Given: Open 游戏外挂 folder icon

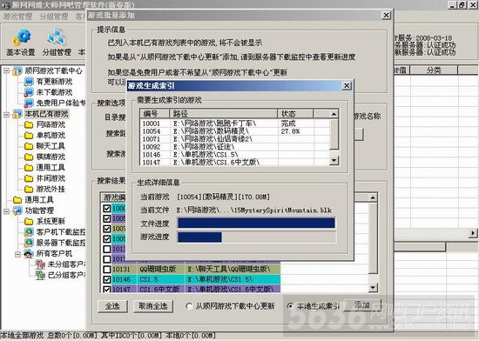Looking at the screenshot, I should tap(29, 189).
